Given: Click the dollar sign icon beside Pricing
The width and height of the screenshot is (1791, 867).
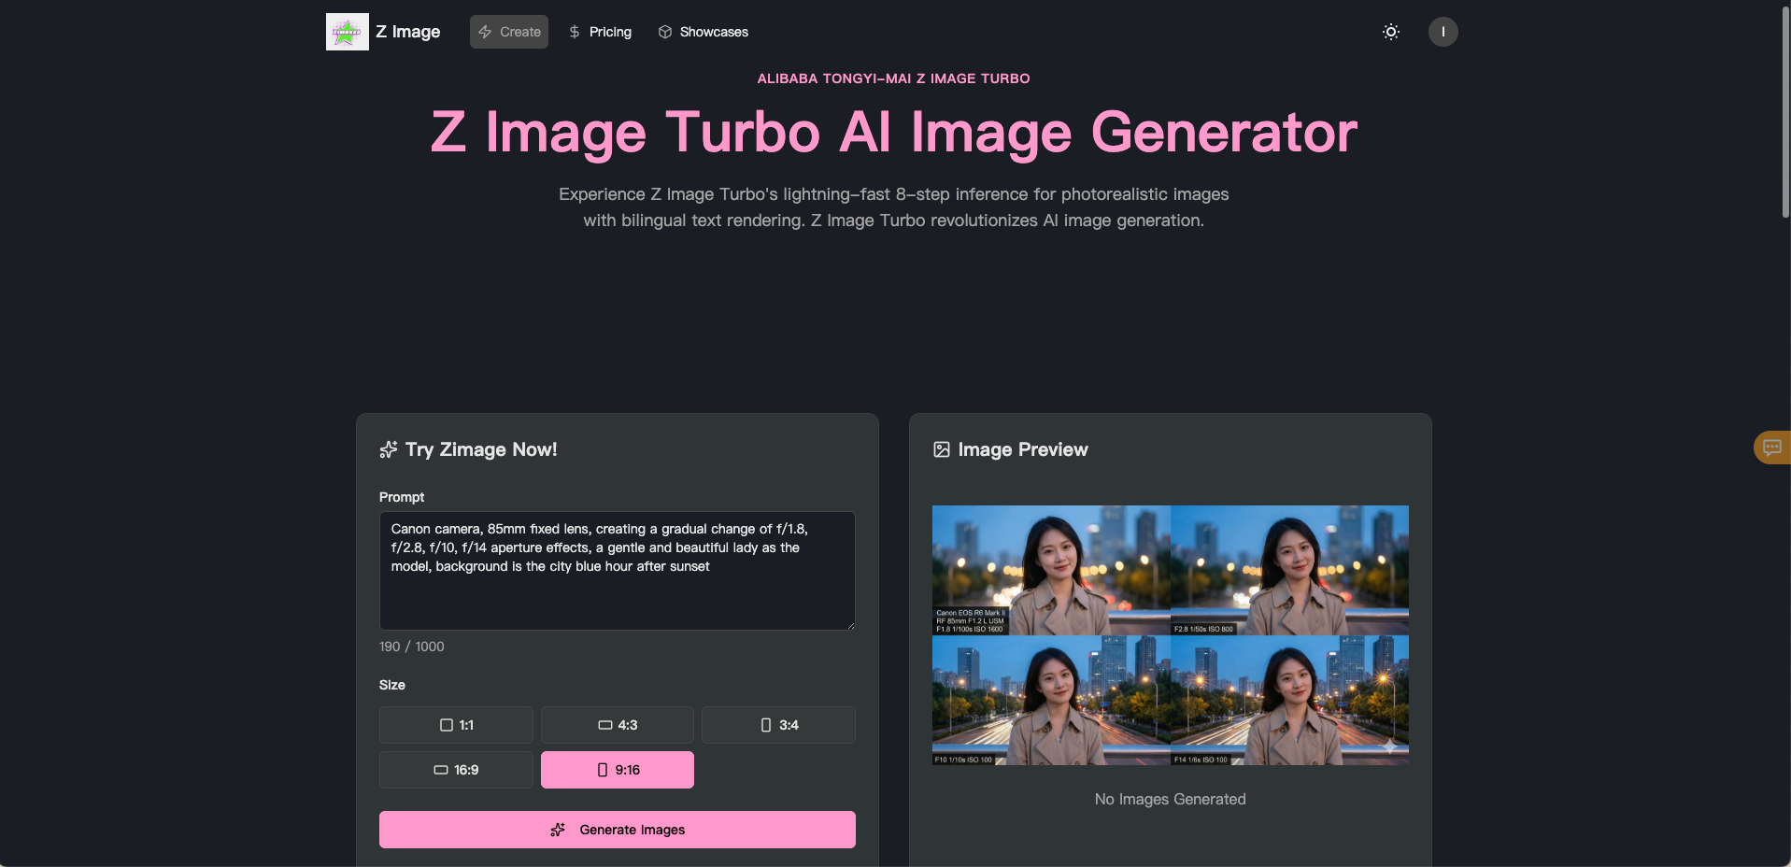Looking at the screenshot, I should (x=575, y=32).
